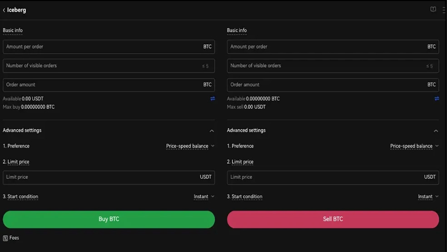
Task: Open buy Start condition Instant dropdown
Action: (204, 197)
